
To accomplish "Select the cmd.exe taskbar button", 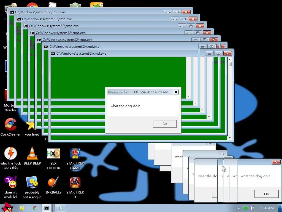I will click(x=47, y=208).
